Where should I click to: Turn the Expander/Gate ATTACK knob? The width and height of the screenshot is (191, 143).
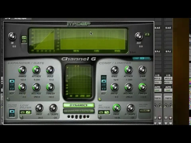[36, 70]
